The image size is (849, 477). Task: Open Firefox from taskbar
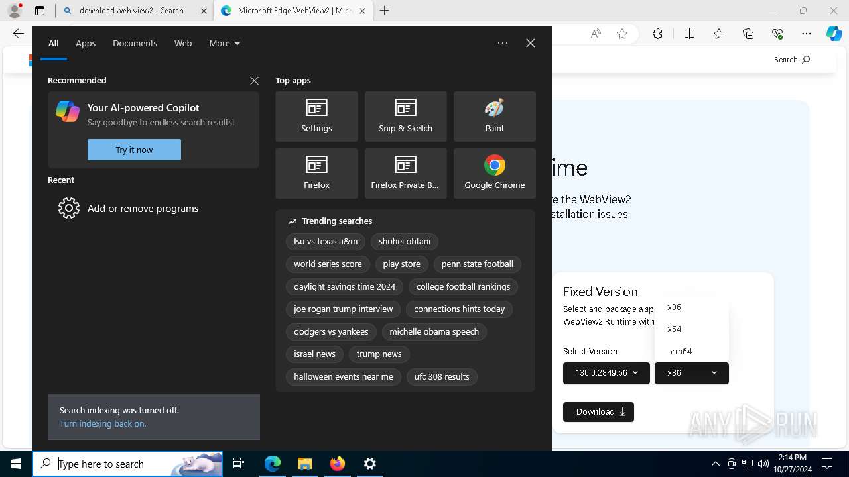[338, 464]
